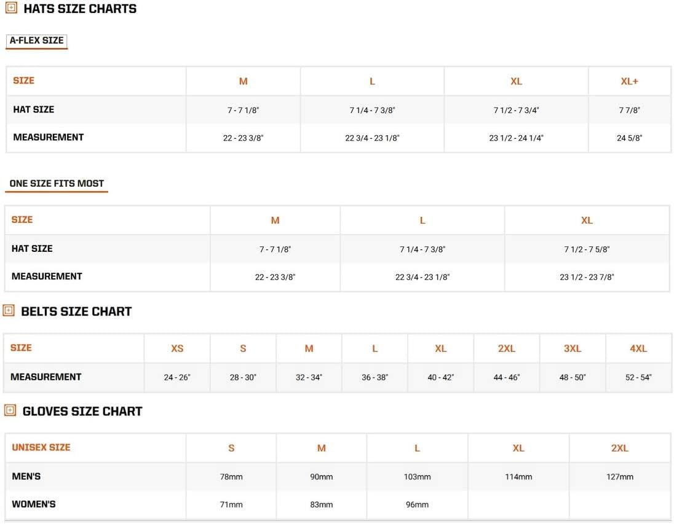The height and width of the screenshot is (524, 674).
Task: Click the 52 - 54" belt measurement cell
Action: point(638,377)
